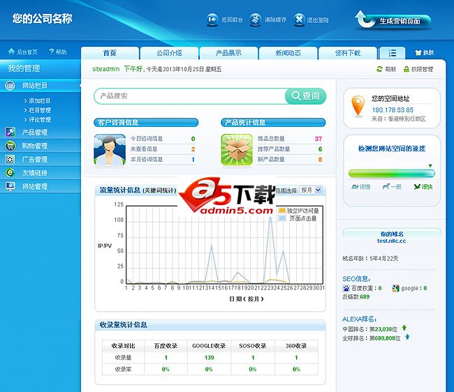Click the 友情链接 browser icon
Image resolution: width=454 pixels, height=392 pixels.
pyautogui.click(x=10, y=173)
